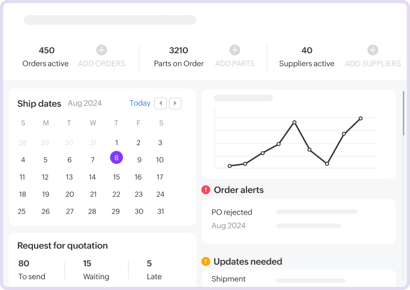The height and width of the screenshot is (290, 410).
Task: Click the ADD SUPPLIERS label
Action: point(373,64)
